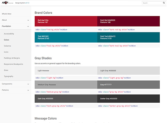
Task: Click the dark-red-bg white code snippet
Action: [x=116, y=30]
